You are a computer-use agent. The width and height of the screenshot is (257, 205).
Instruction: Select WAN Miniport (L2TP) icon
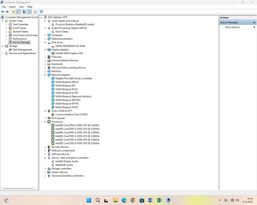53,93
